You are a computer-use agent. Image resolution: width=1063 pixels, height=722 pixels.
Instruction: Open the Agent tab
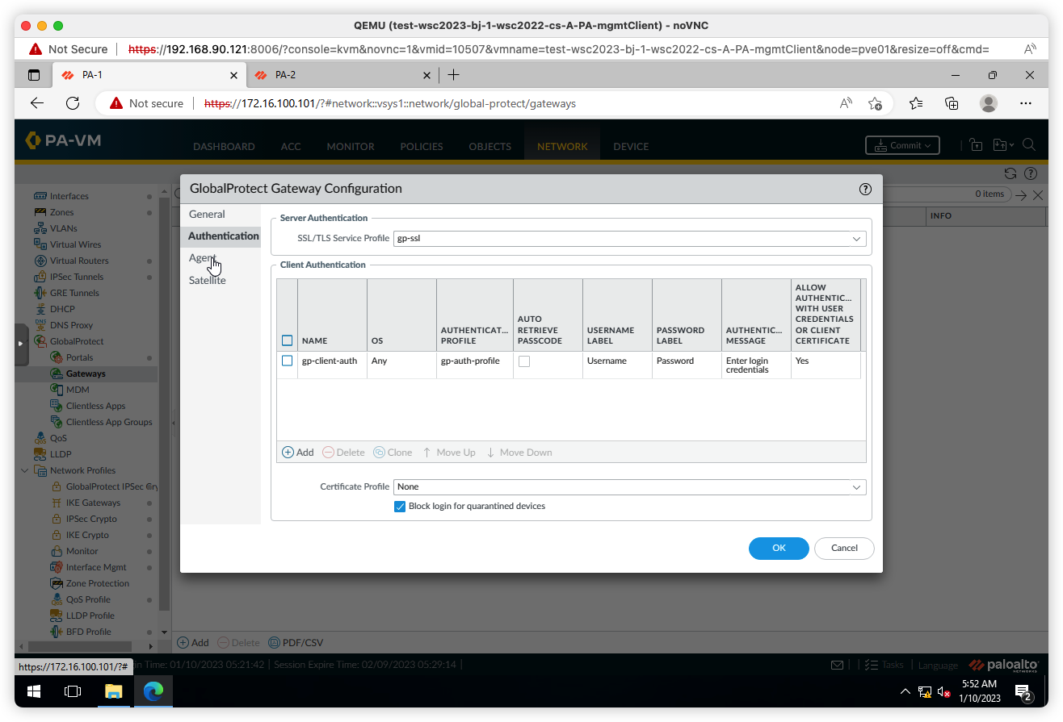[203, 258]
